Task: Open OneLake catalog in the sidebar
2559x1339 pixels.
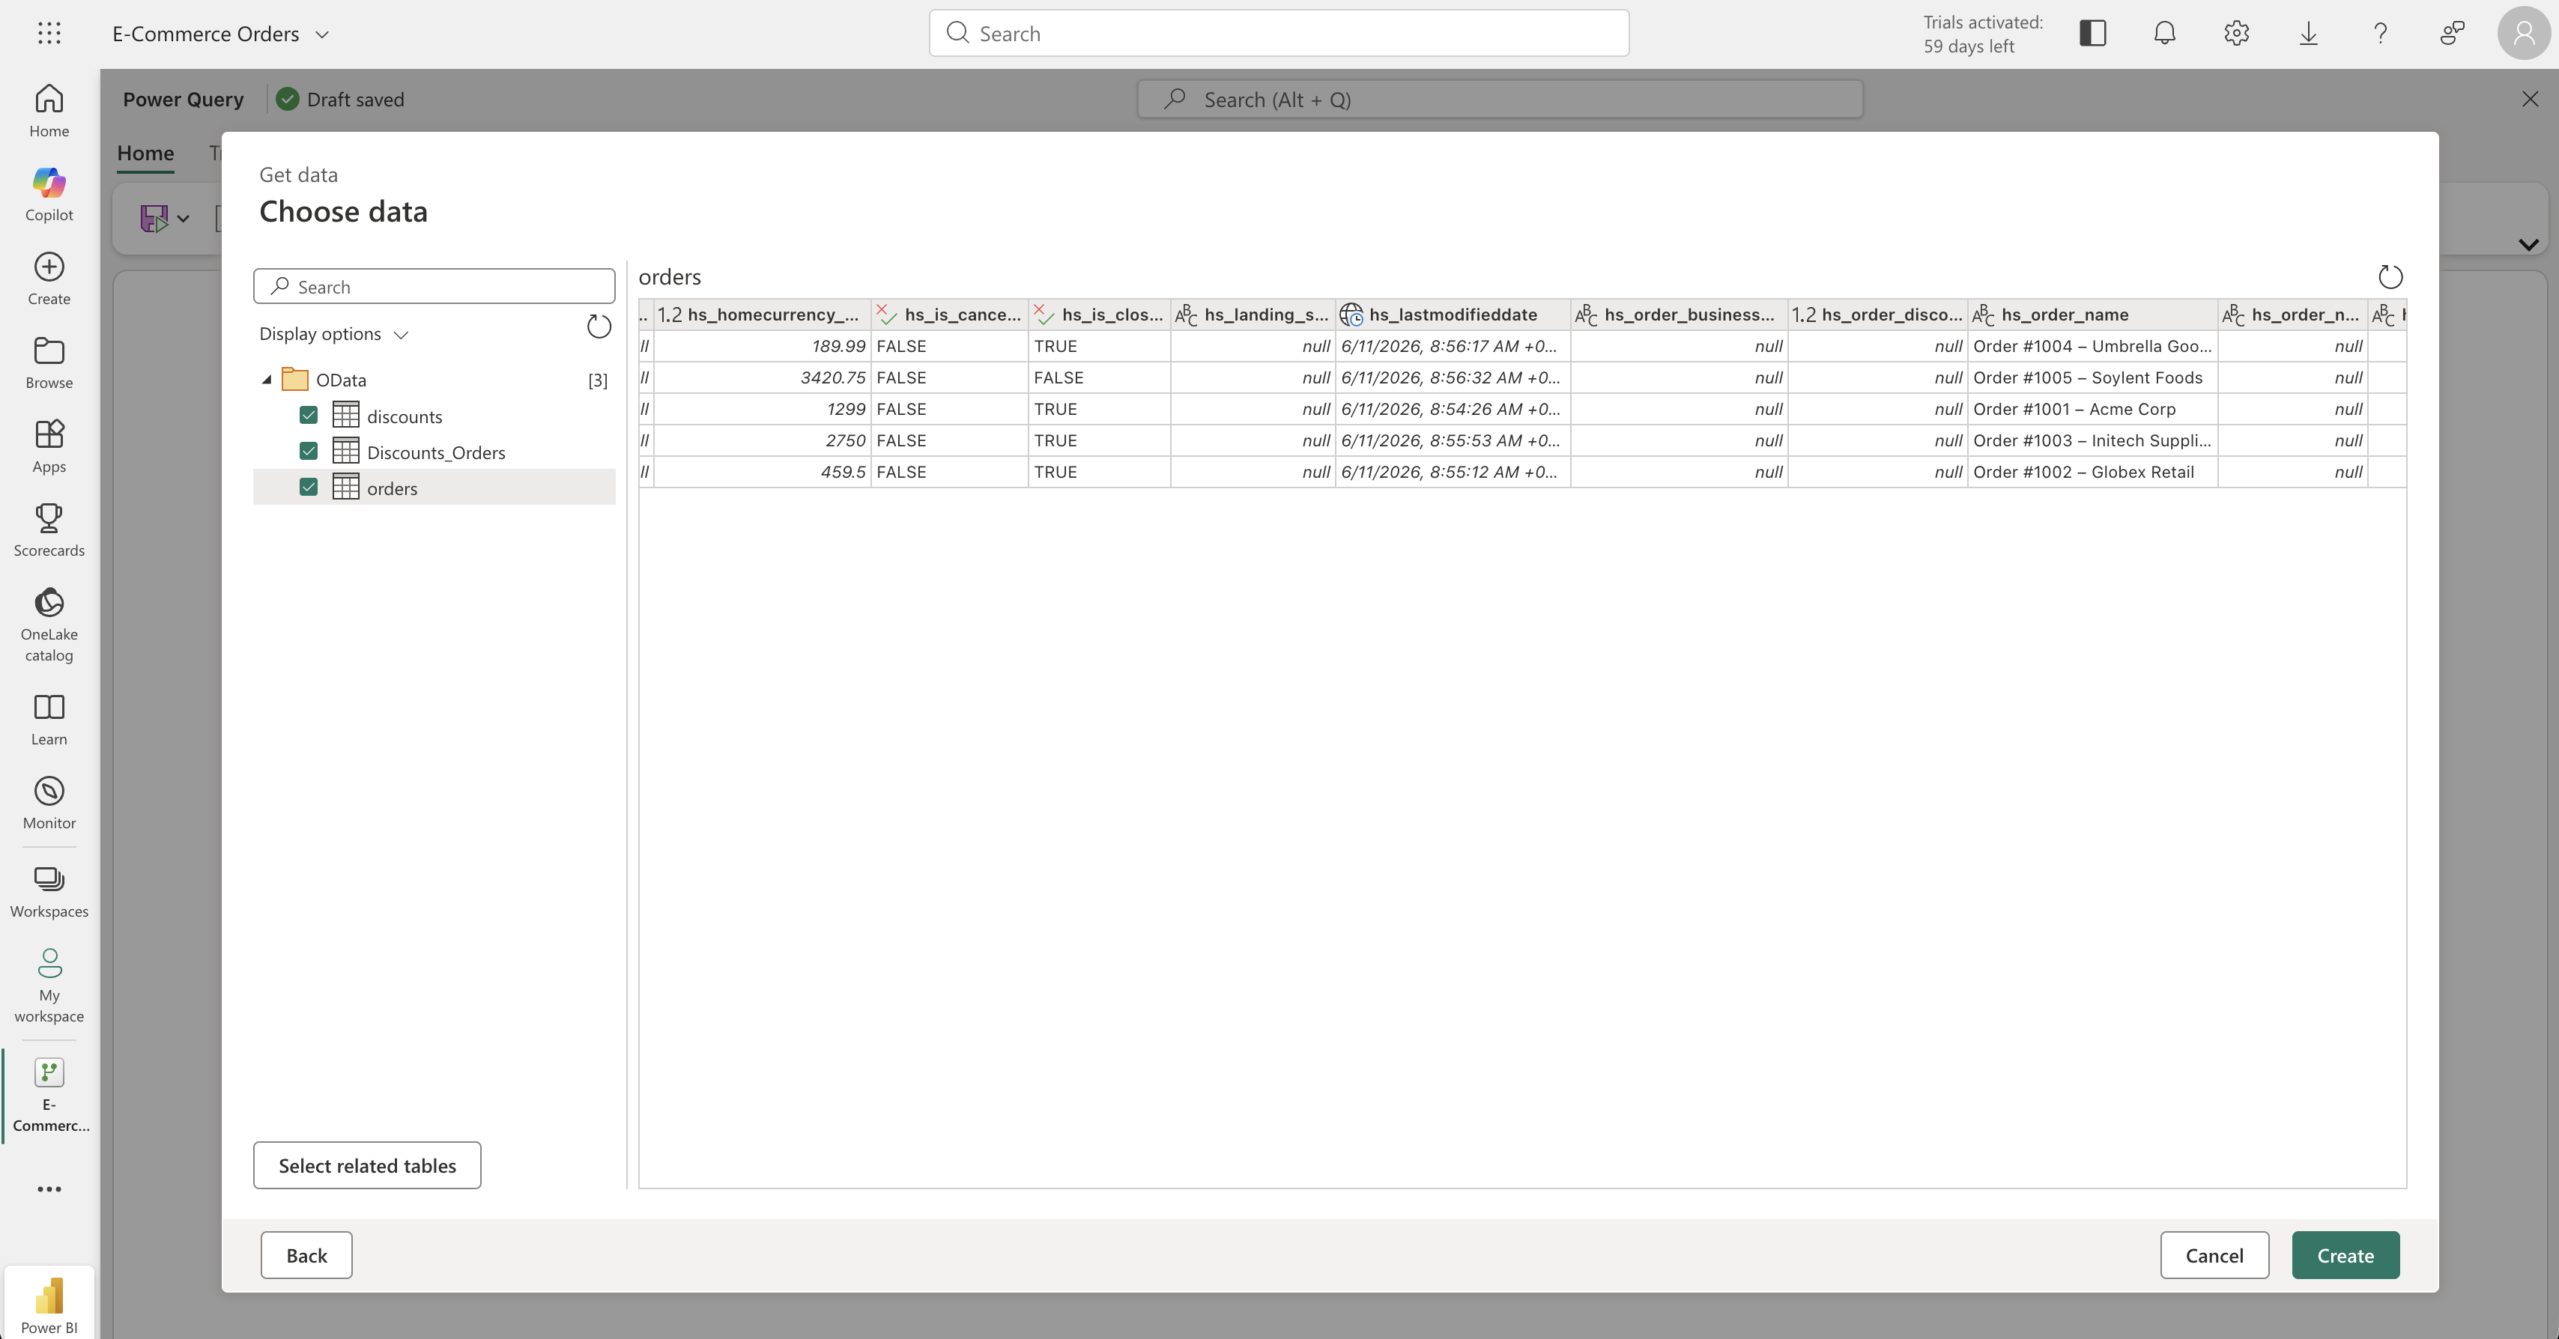Action: pyautogui.click(x=49, y=624)
